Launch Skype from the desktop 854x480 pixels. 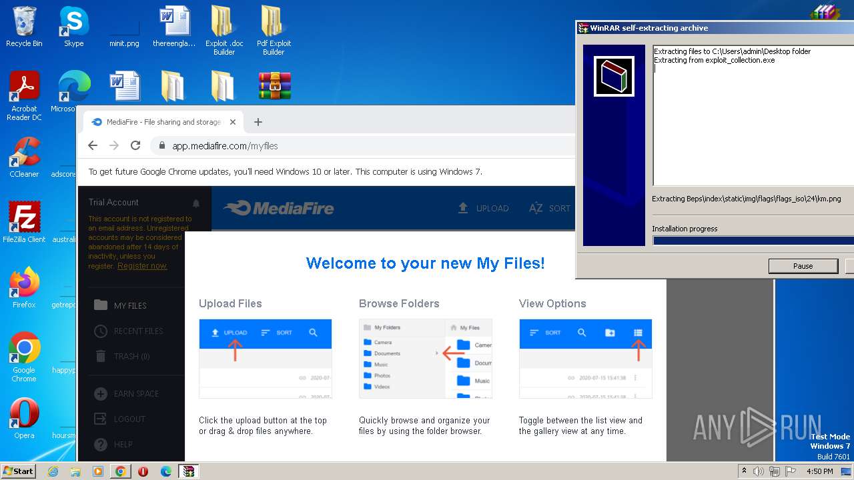coord(73,27)
